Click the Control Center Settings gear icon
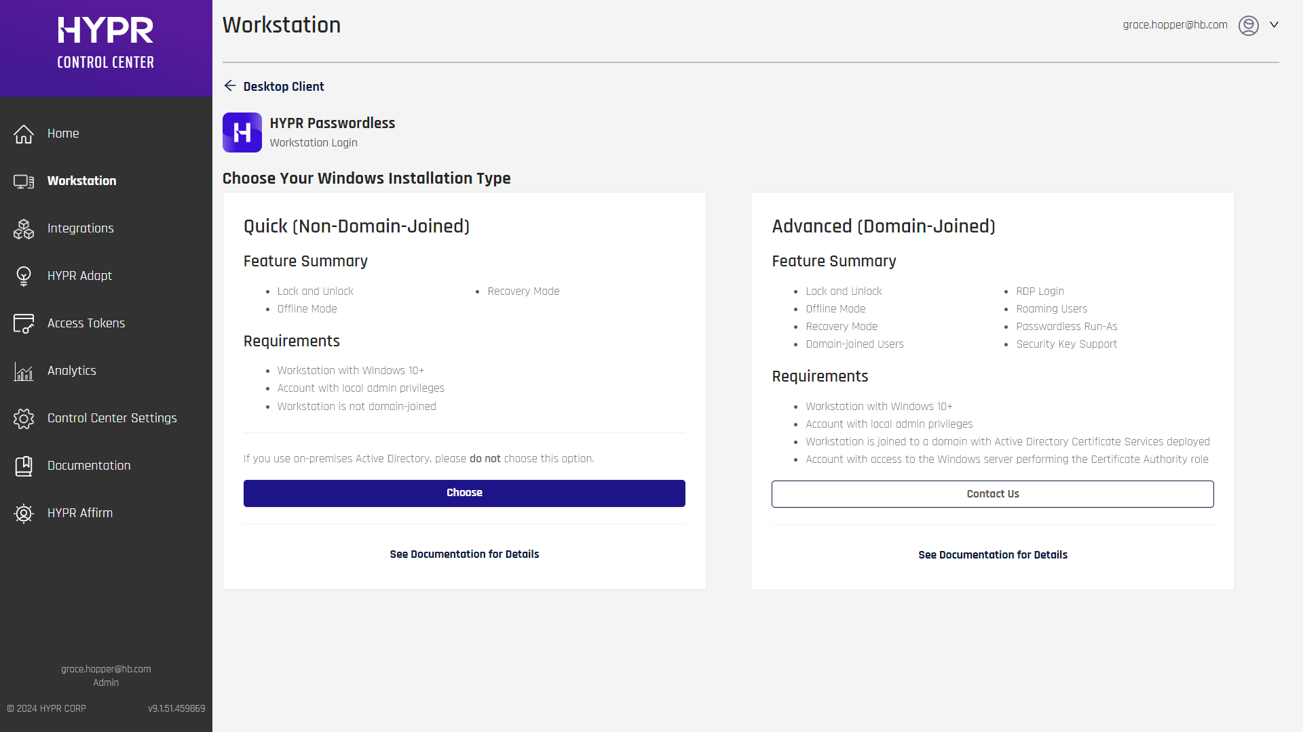Screen dimensions: 1303x732 coord(24,419)
